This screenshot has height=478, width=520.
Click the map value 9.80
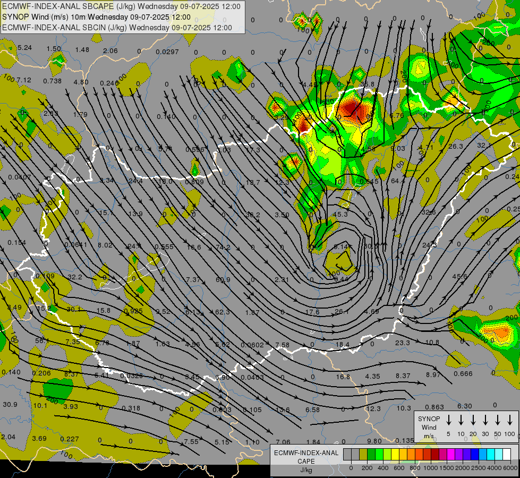[x=375, y=441]
